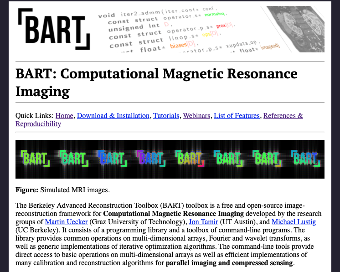Select the first simulated BART image in the figure
340x272 pixels.
click(35, 159)
